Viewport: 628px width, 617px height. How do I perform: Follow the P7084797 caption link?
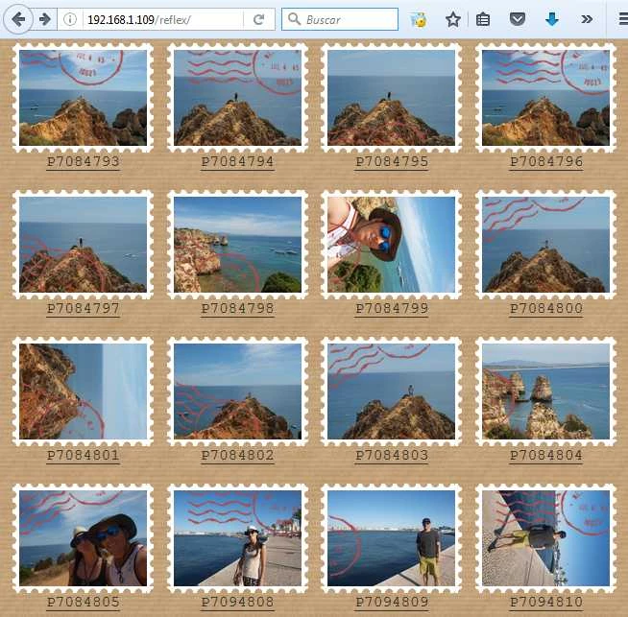click(83, 309)
